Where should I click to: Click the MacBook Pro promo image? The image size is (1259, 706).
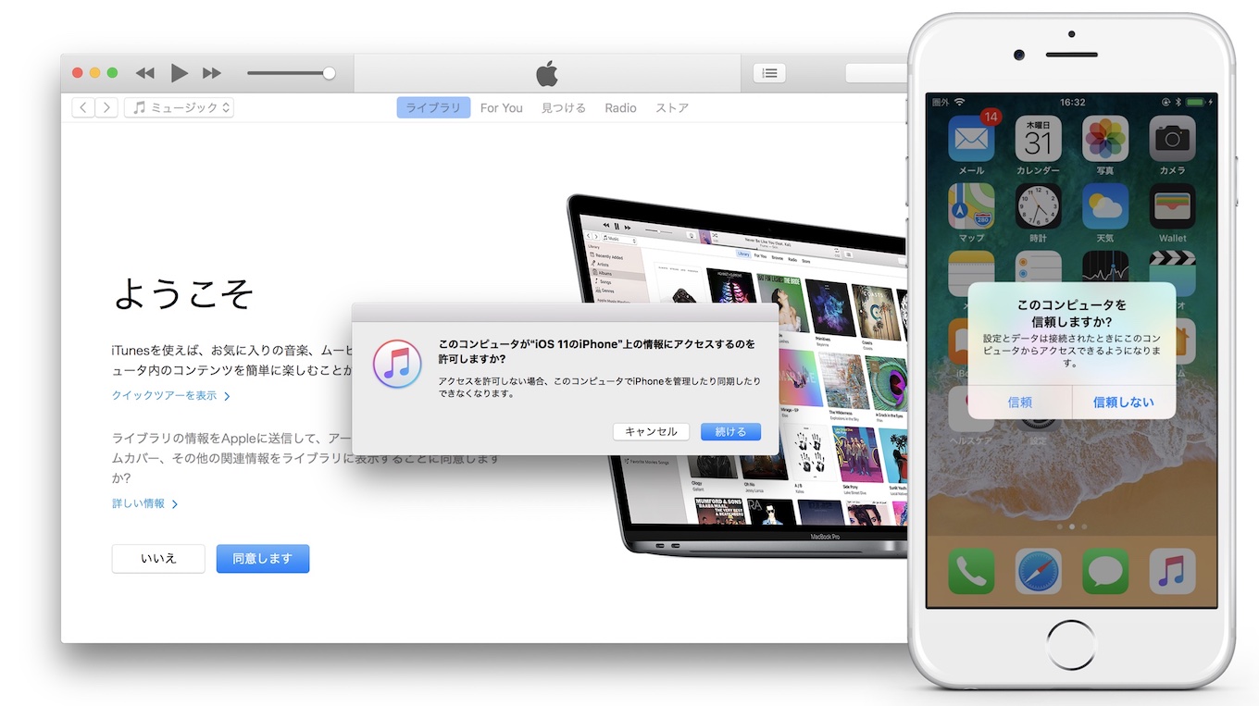click(x=738, y=375)
